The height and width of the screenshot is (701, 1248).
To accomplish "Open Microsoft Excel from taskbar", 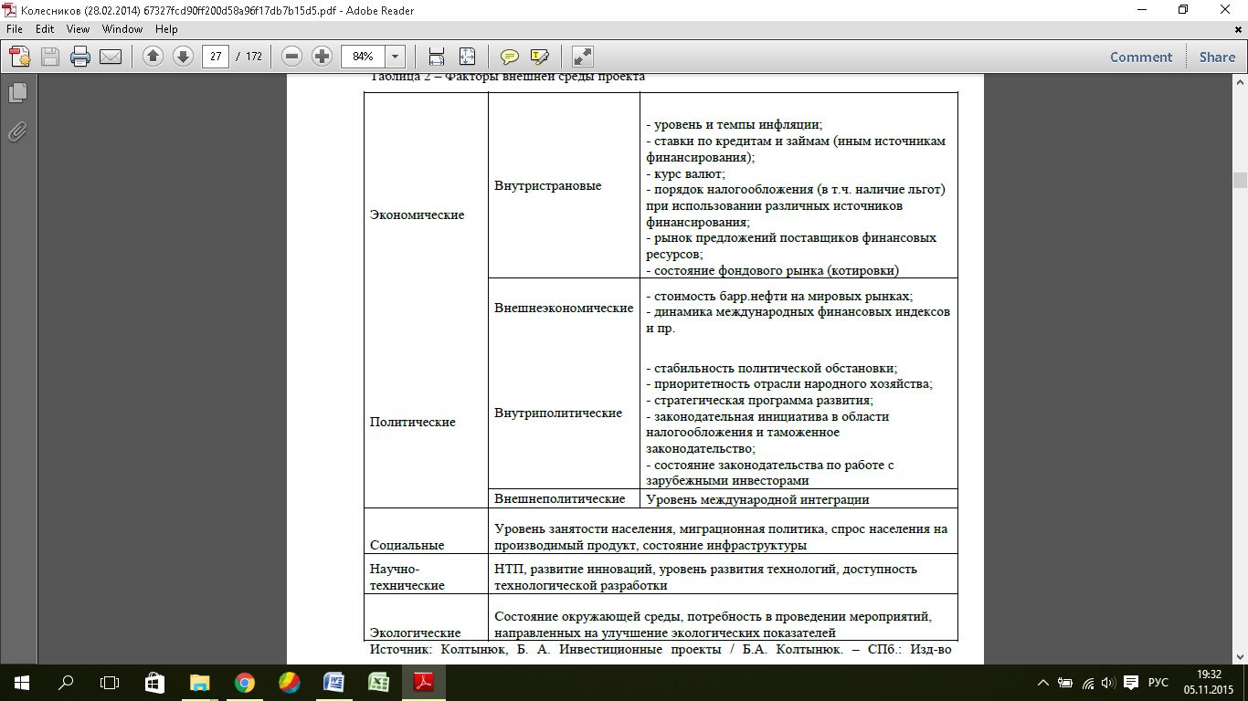I will coord(378,683).
